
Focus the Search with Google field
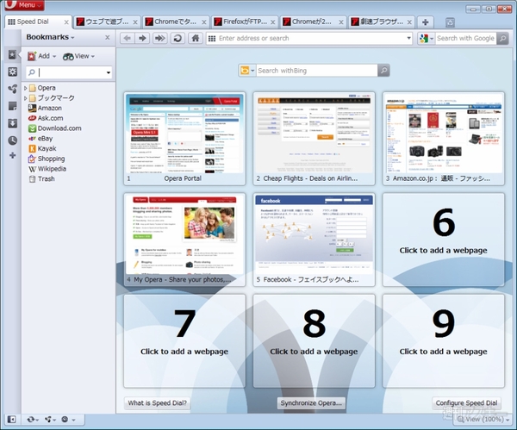coord(465,38)
